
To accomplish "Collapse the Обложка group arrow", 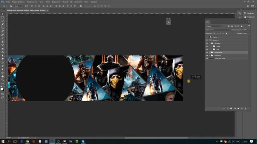I will coord(210,43).
